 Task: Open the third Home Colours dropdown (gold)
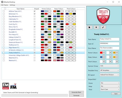pos(117,53)
